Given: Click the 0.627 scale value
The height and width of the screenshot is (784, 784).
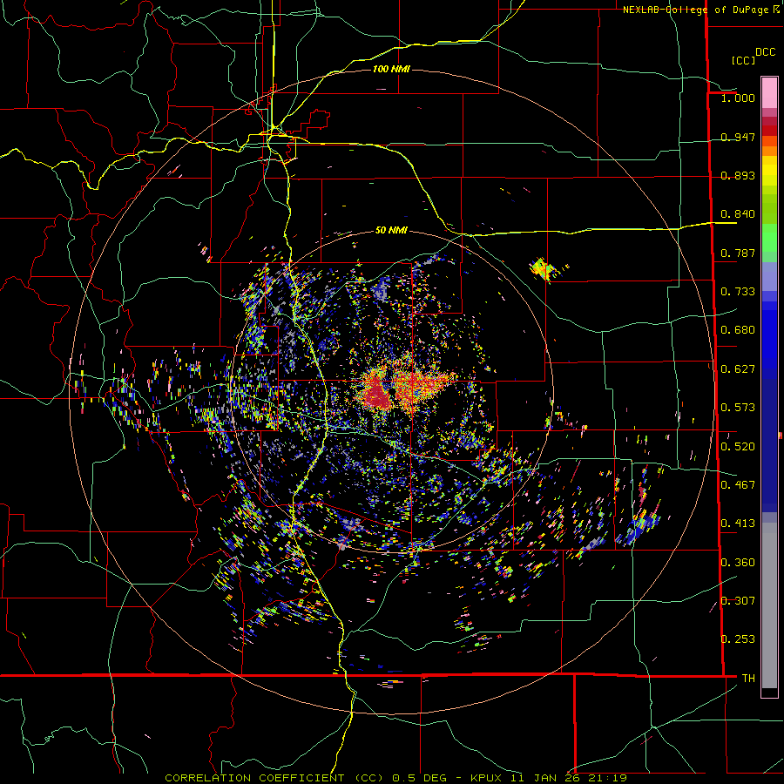Looking at the screenshot, I should [x=738, y=369].
